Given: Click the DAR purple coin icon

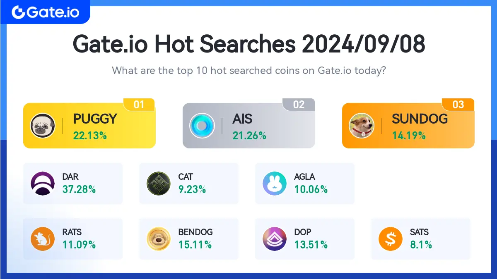Looking at the screenshot, I should click(x=43, y=183).
